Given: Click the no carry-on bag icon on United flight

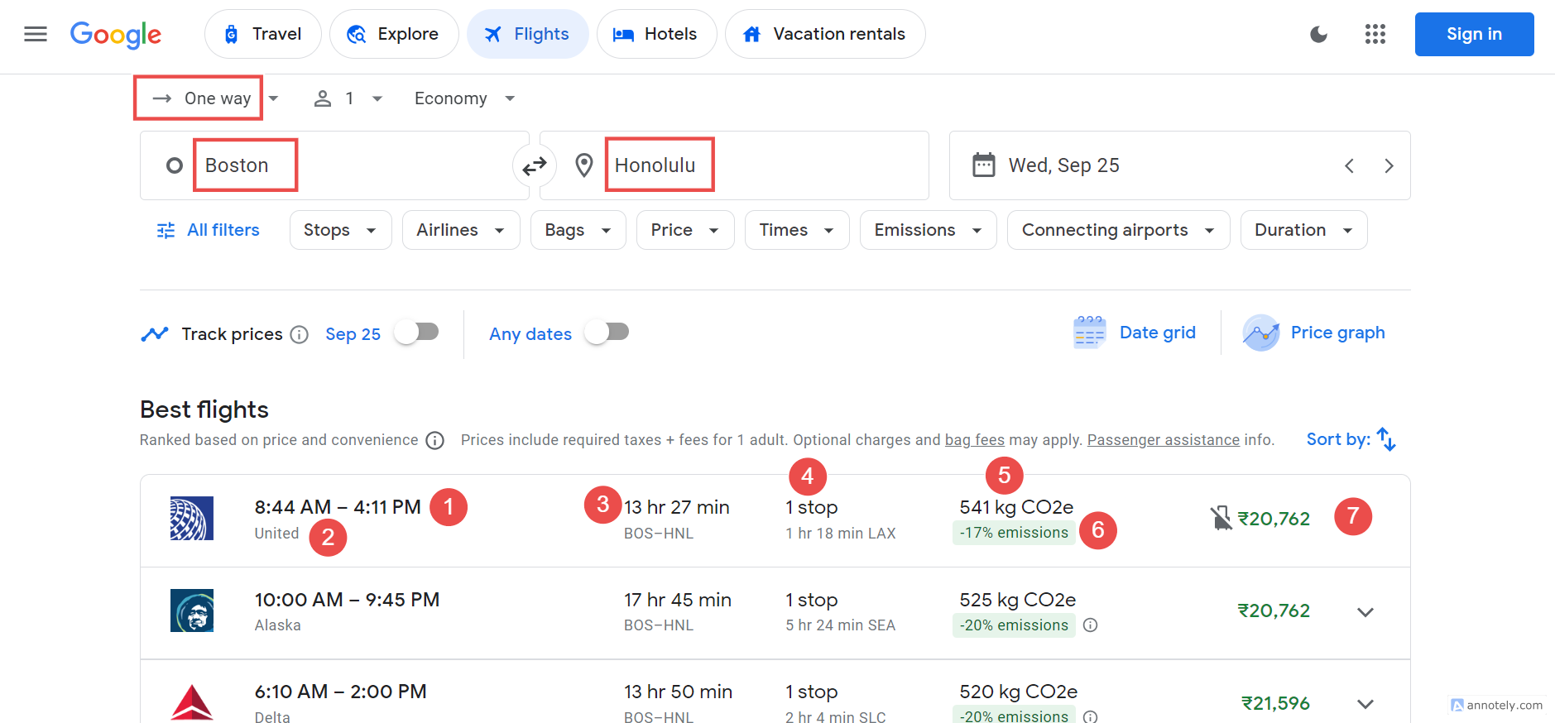Looking at the screenshot, I should [1221, 518].
